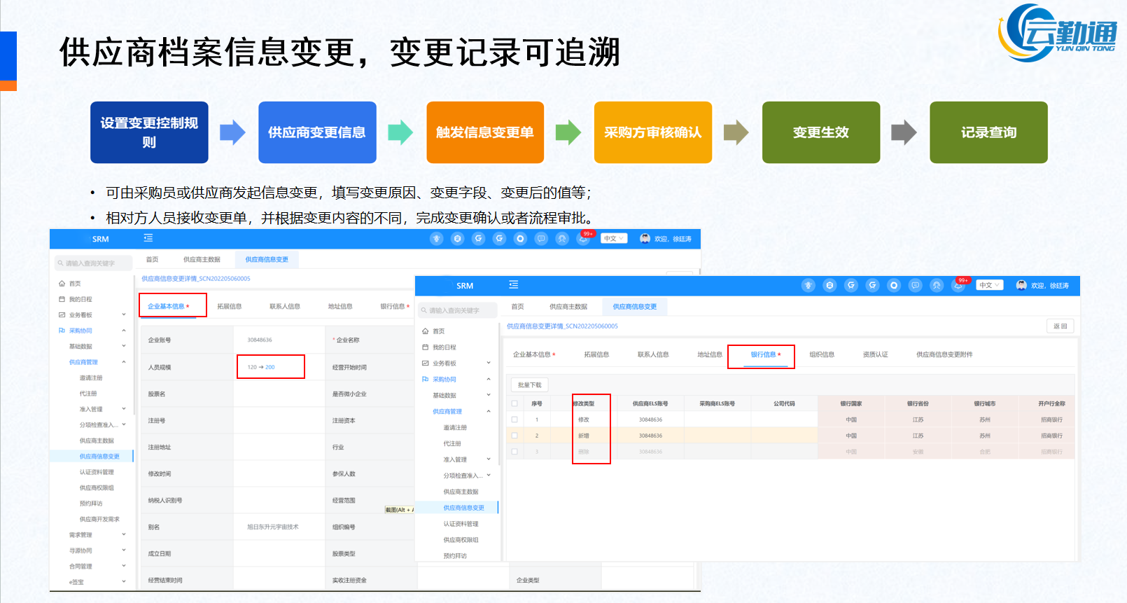Click first header icon in front SRM toolbar
Viewport: 1127px width, 603px height.
pyautogui.click(x=808, y=286)
